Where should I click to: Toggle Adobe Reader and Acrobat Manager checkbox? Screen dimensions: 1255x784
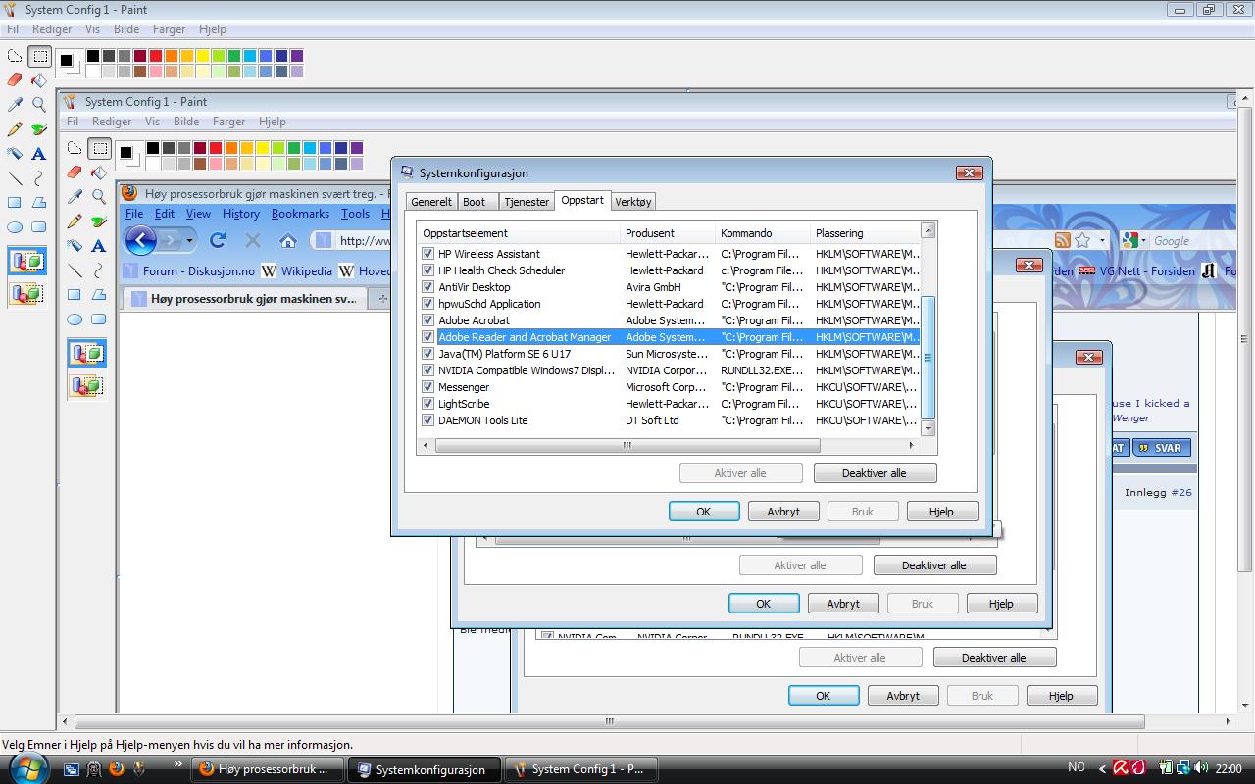[x=427, y=337]
